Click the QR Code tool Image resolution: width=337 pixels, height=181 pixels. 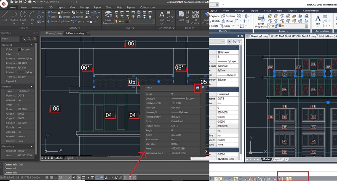click(195, 18)
